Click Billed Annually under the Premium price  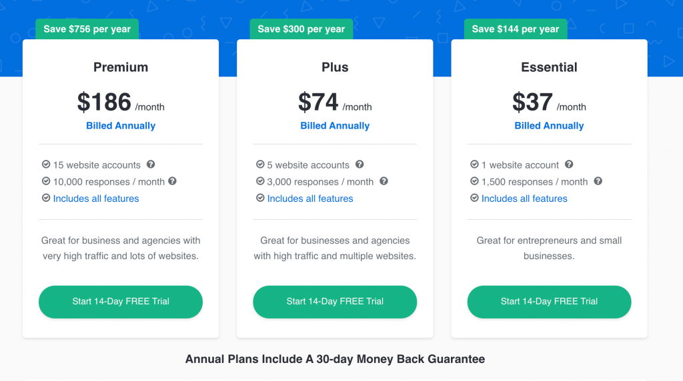coord(121,126)
